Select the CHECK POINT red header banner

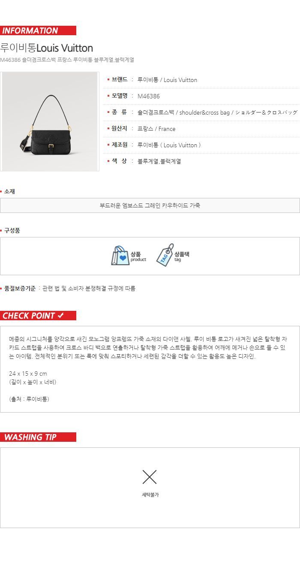pyautogui.click(x=38, y=316)
